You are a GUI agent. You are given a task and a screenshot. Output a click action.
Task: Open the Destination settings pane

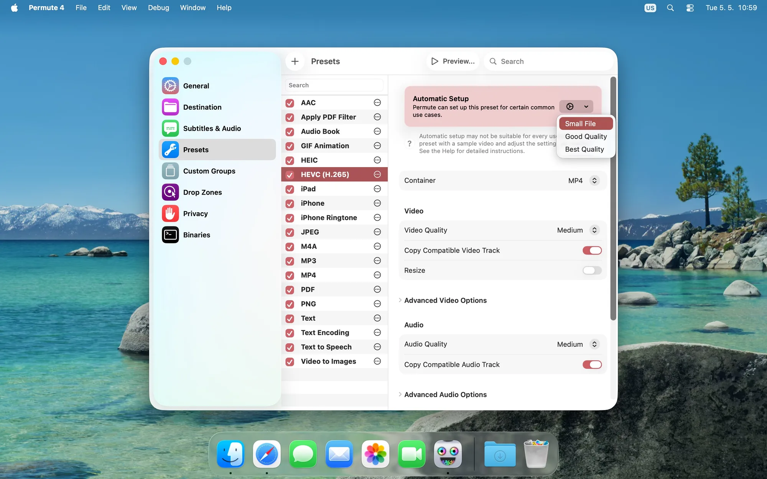point(217,107)
